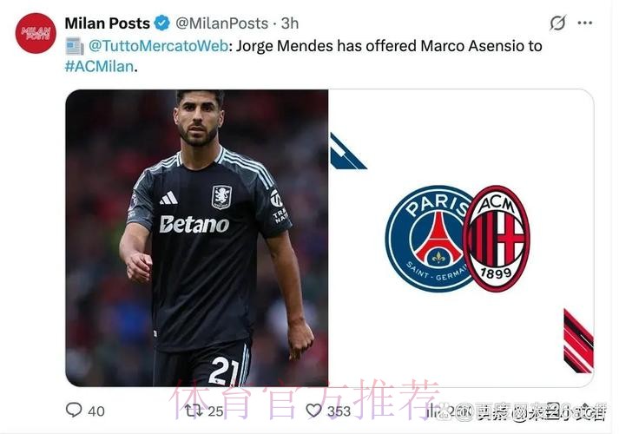Open the Milan Posts profile avatar
This screenshot has width=619, height=434.
(x=36, y=33)
